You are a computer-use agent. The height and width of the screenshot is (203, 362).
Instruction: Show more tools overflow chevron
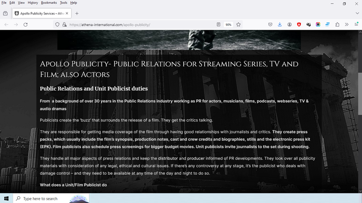(x=347, y=25)
